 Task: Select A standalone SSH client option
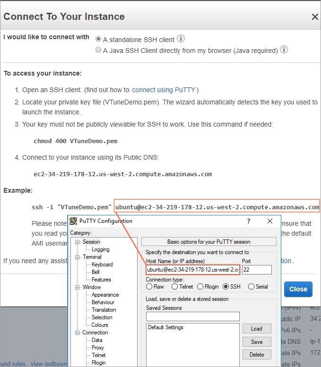click(x=98, y=39)
